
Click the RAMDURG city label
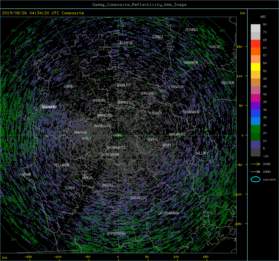tap(99, 101)
